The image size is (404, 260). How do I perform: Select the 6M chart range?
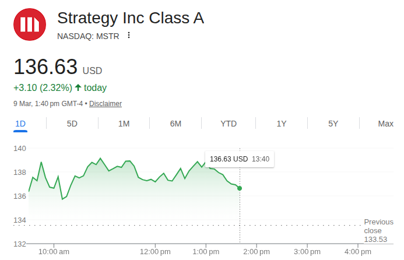coord(175,124)
